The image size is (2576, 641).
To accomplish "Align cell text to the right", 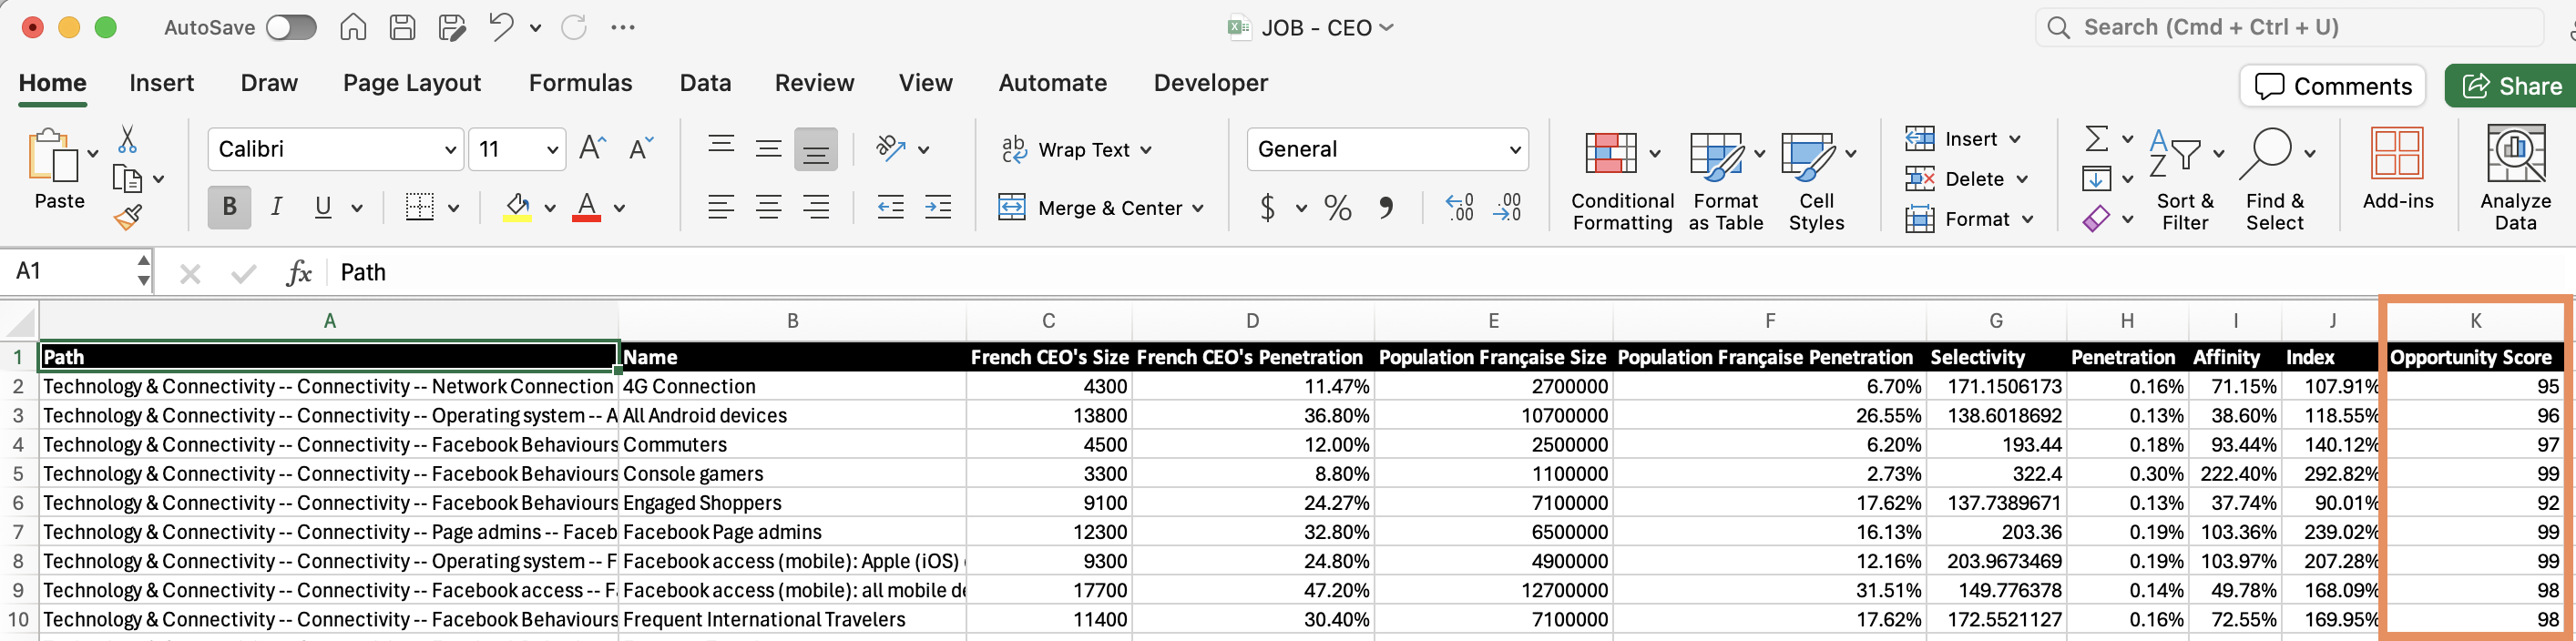I will (816, 207).
